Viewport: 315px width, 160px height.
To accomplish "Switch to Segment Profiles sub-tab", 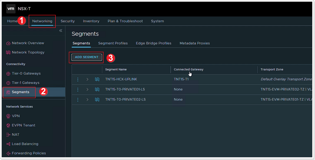I will point(113,43).
